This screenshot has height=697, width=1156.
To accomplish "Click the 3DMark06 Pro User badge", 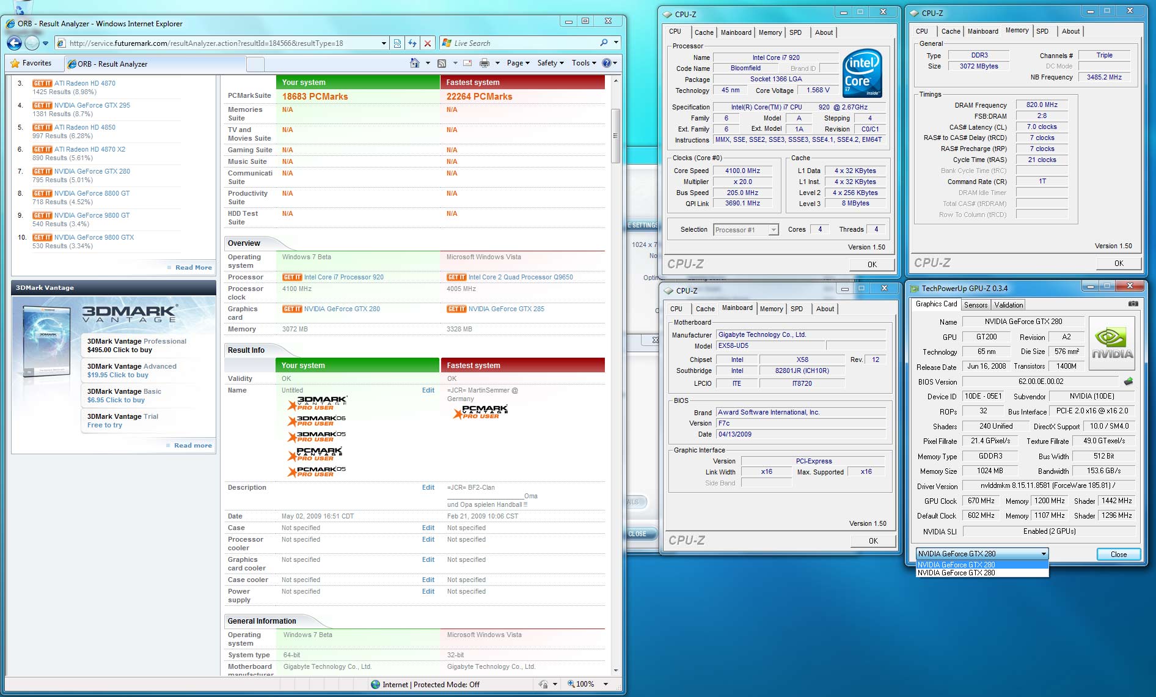I will click(x=316, y=421).
